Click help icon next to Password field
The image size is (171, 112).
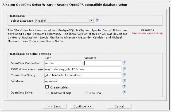pyautogui.click(x=124, y=63)
